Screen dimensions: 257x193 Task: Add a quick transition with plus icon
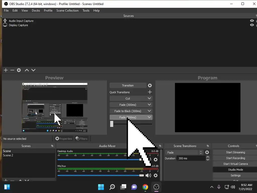[150, 92]
